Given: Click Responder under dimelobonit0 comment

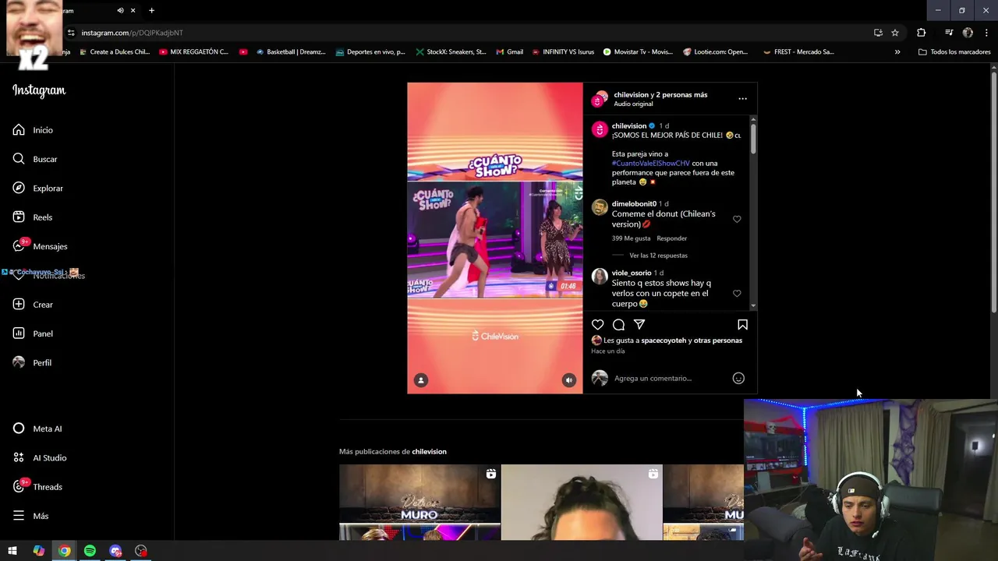Looking at the screenshot, I should coord(671,238).
